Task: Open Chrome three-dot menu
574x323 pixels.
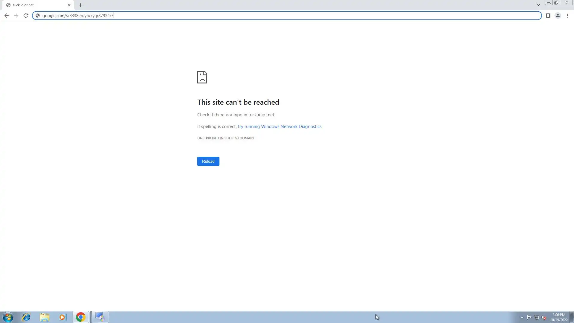Action: click(x=567, y=16)
